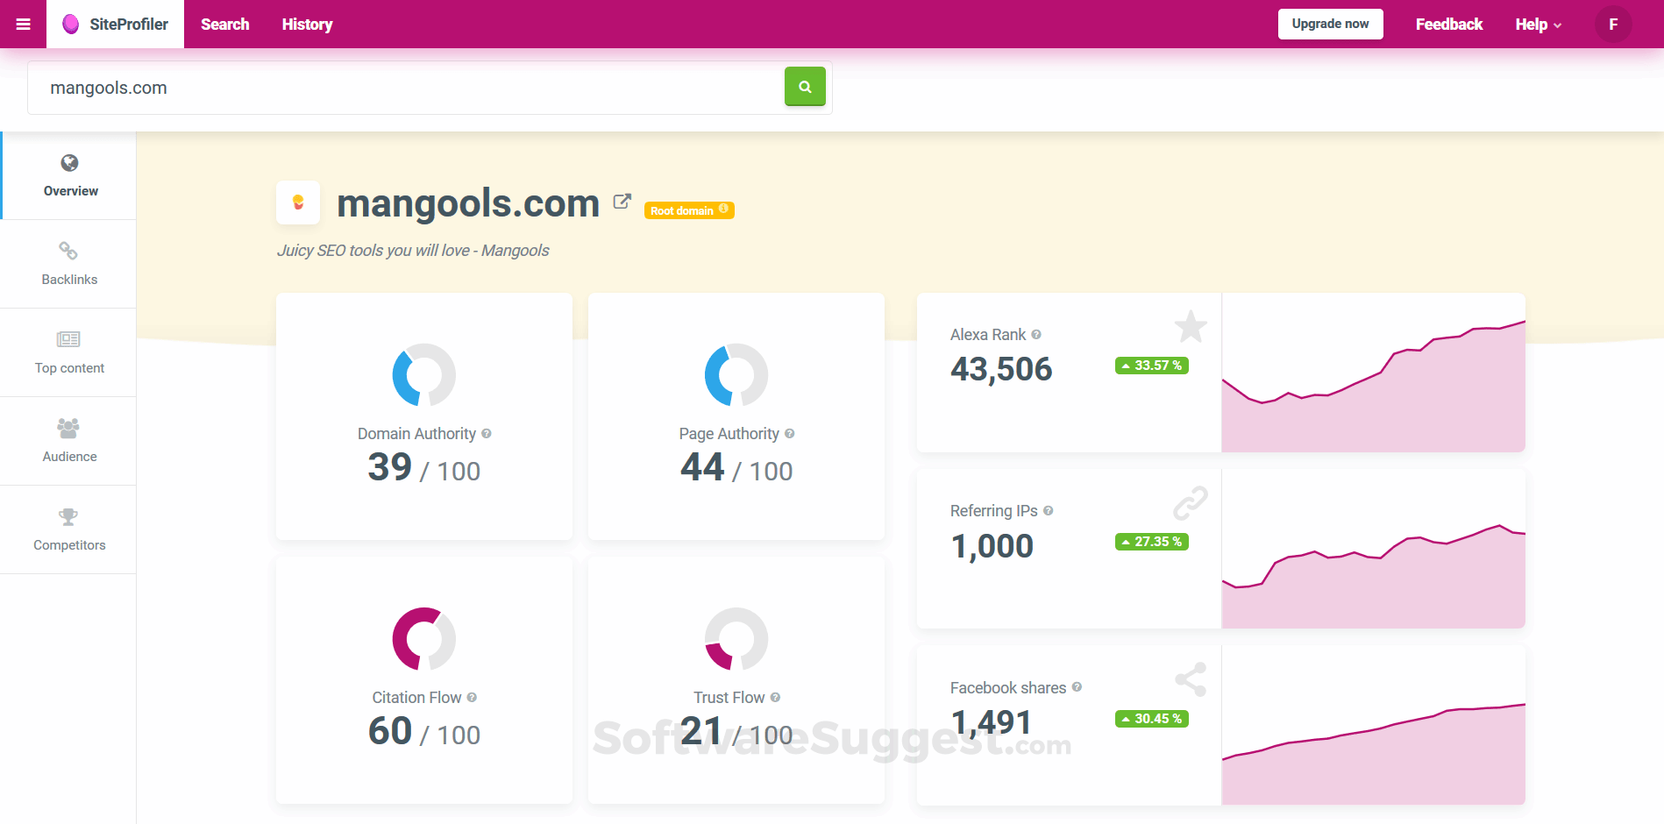
Task: Click the star icon on the Alexa Rank card
Action: click(x=1190, y=326)
